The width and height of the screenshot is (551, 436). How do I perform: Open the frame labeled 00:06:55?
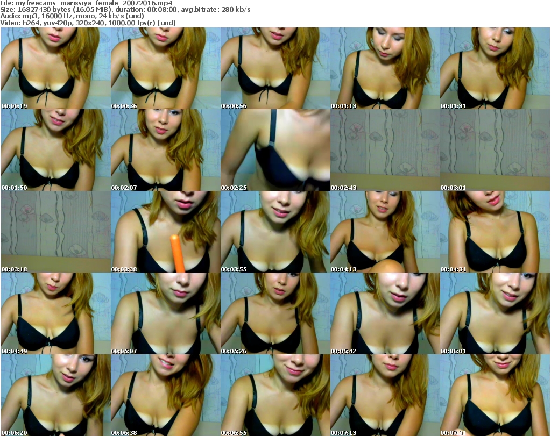(275, 395)
